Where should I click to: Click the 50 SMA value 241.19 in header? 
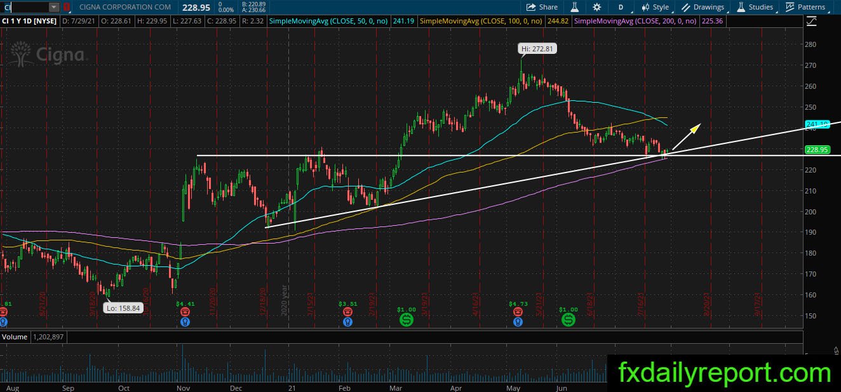(x=403, y=21)
